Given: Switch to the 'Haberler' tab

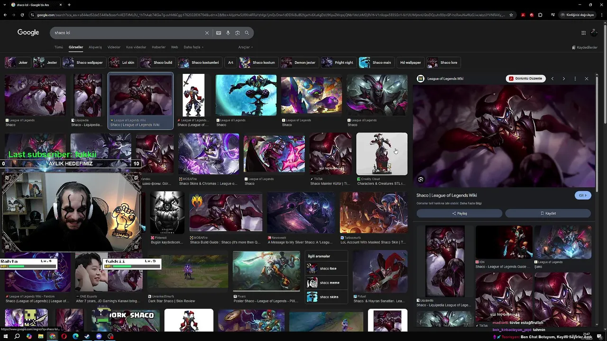Looking at the screenshot, I should tap(158, 47).
